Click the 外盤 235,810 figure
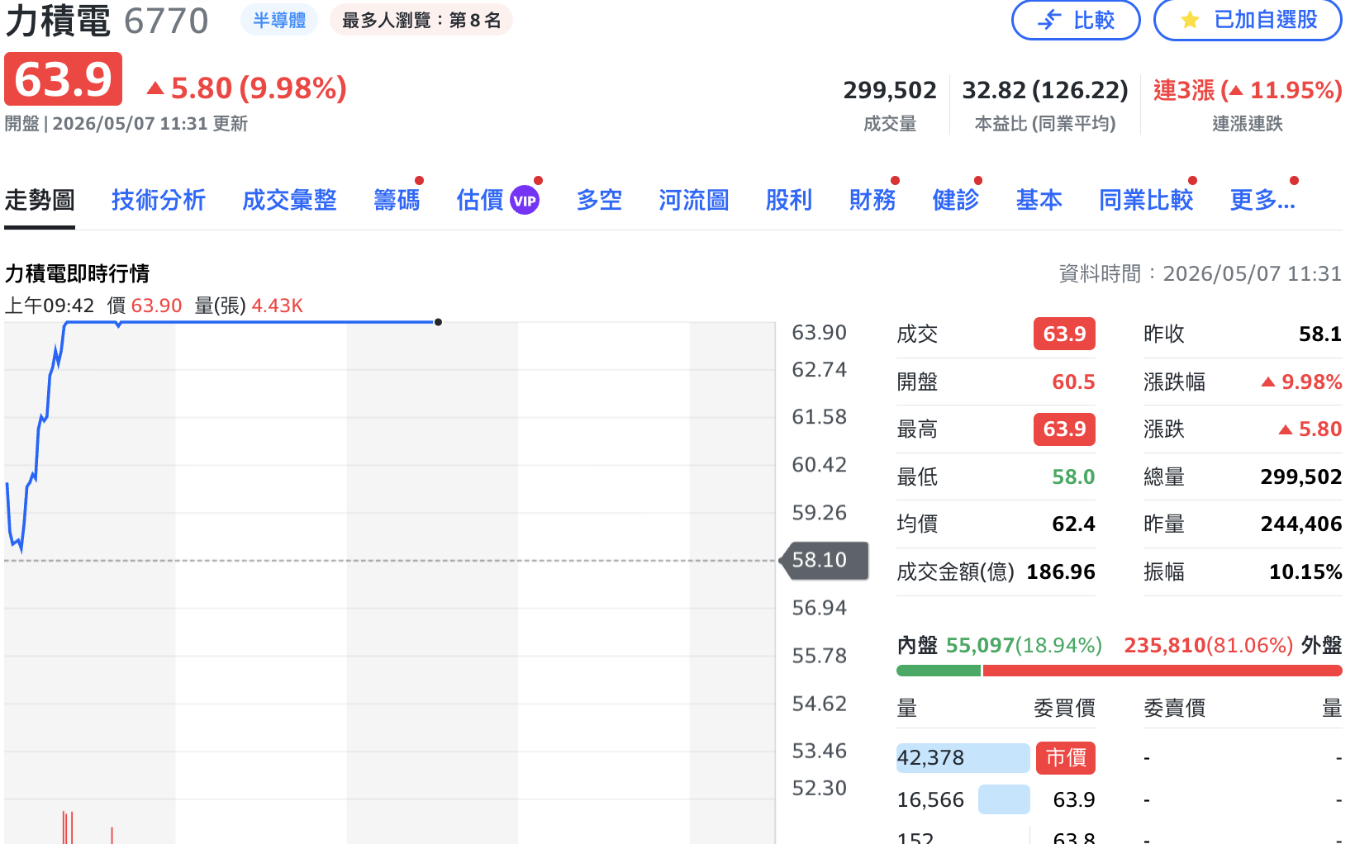1355x844 pixels. pyautogui.click(x=1165, y=645)
